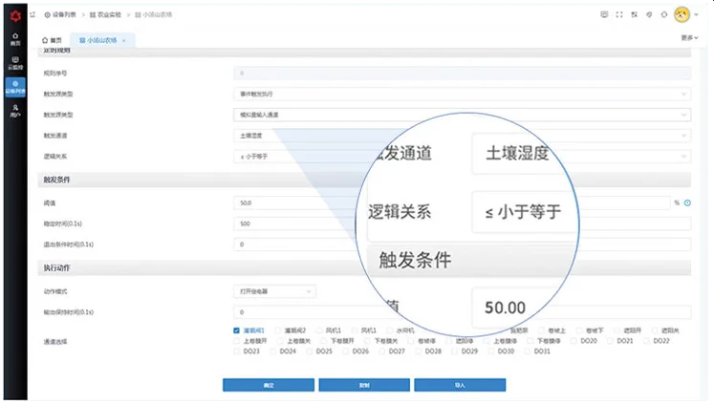Open the 更多 dropdown
714x404 pixels.
pos(689,38)
